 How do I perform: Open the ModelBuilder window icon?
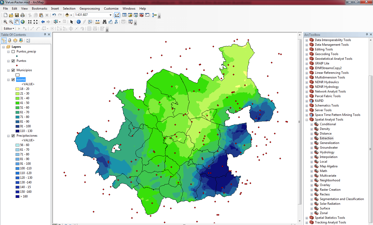pos(154,15)
